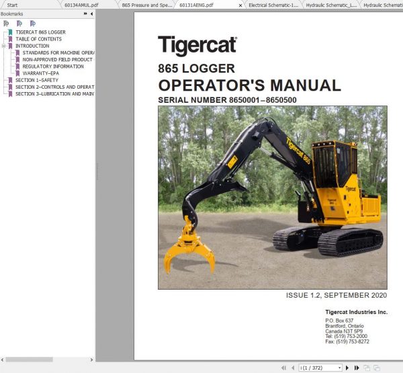This screenshot has width=403, height=373.
Task: Click the ISSUE 1.2, SEPTEMBER 2020 text
Action: [x=337, y=295]
